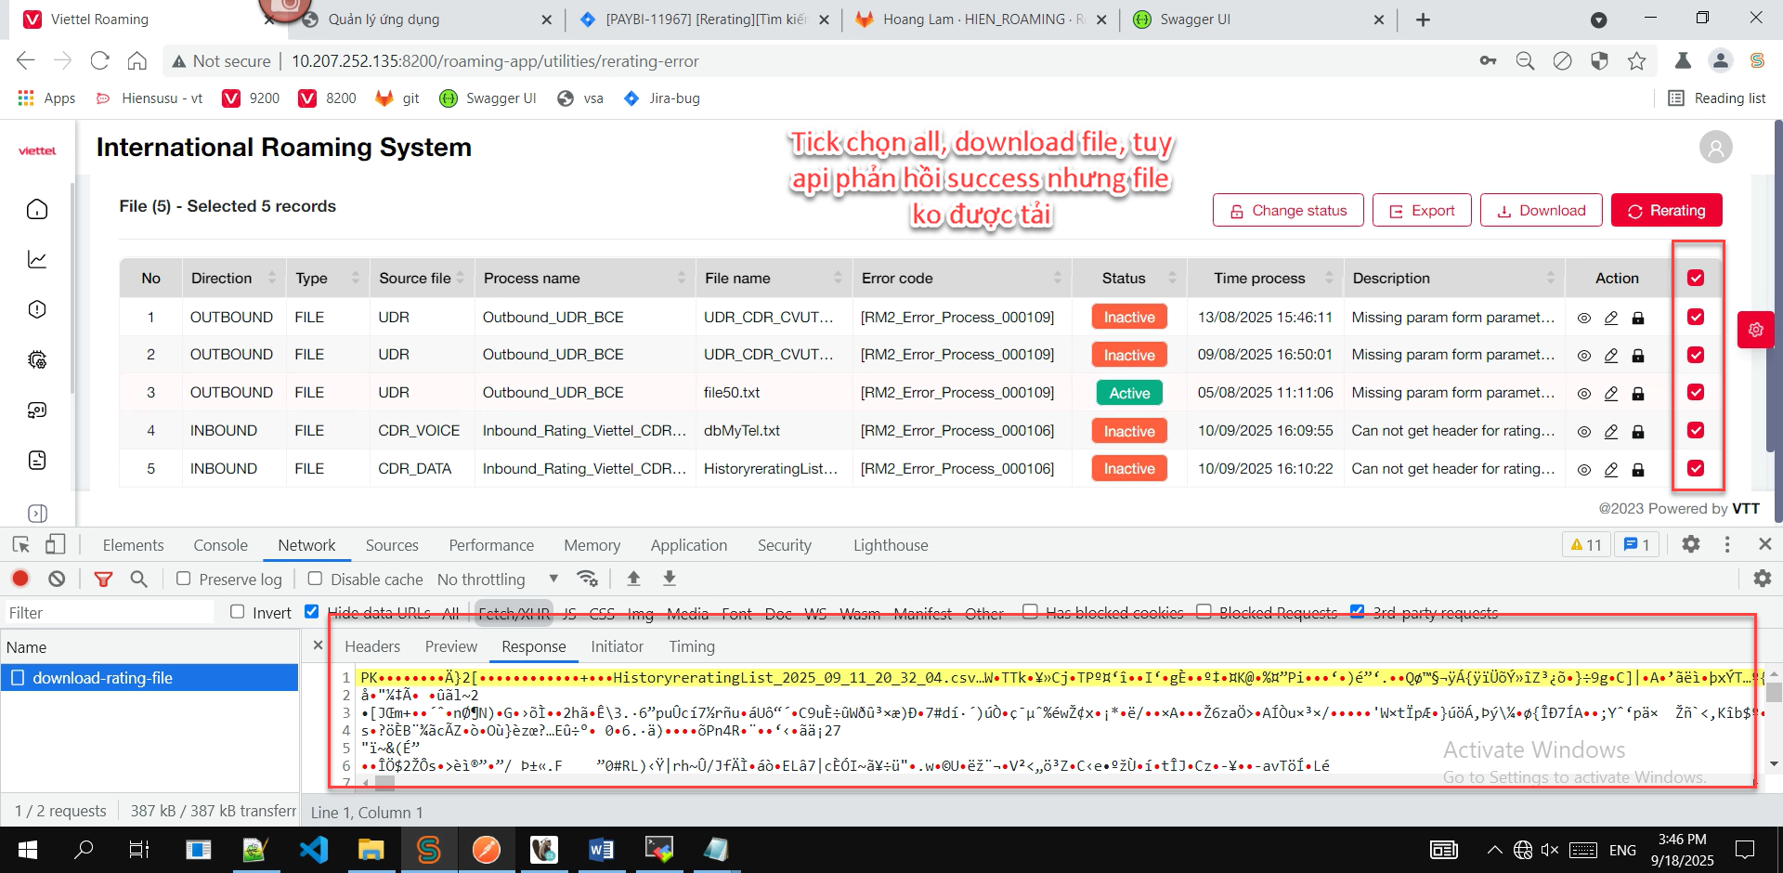Click the lock icon in row 5
Screen dimensions: 1783x873
pyautogui.click(x=1638, y=470)
